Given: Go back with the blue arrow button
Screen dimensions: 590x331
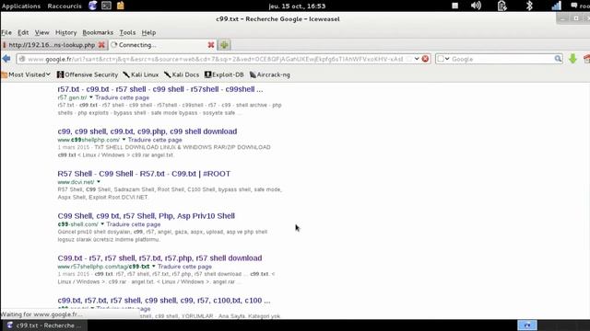Looking at the screenshot, I should (6, 59).
